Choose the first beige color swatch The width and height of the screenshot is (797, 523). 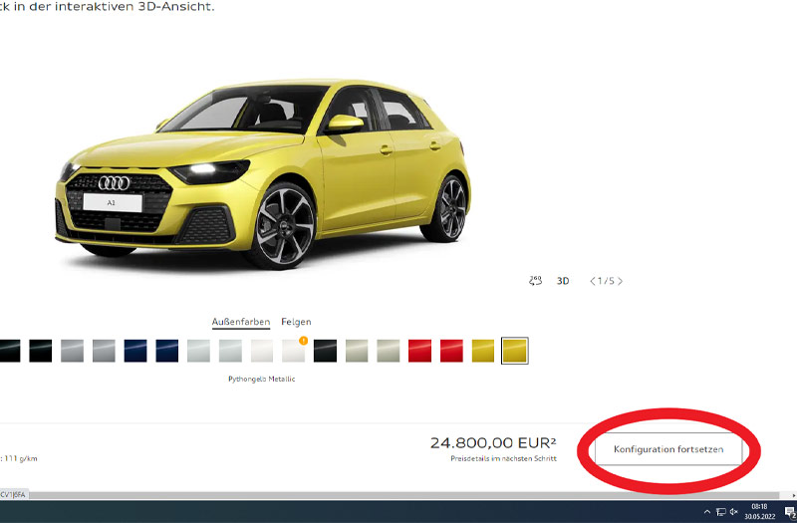357,351
